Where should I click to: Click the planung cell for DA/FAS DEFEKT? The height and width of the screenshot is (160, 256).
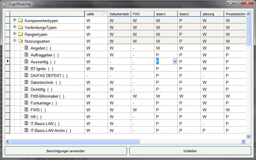pos(212,75)
